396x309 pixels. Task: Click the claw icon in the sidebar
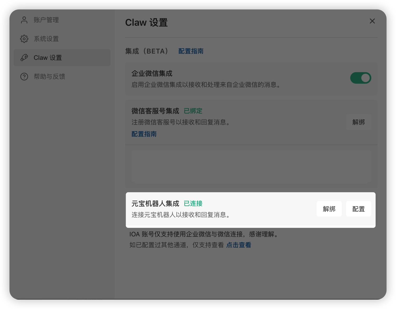tap(24, 58)
